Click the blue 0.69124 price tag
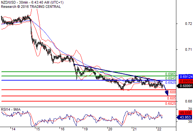The height and width of the screenshot is (131, 193). [x=185, y=77]
